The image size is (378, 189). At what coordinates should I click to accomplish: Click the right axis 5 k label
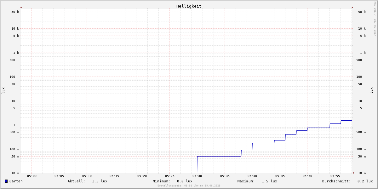pyautogui.click(x=363, y=36)
